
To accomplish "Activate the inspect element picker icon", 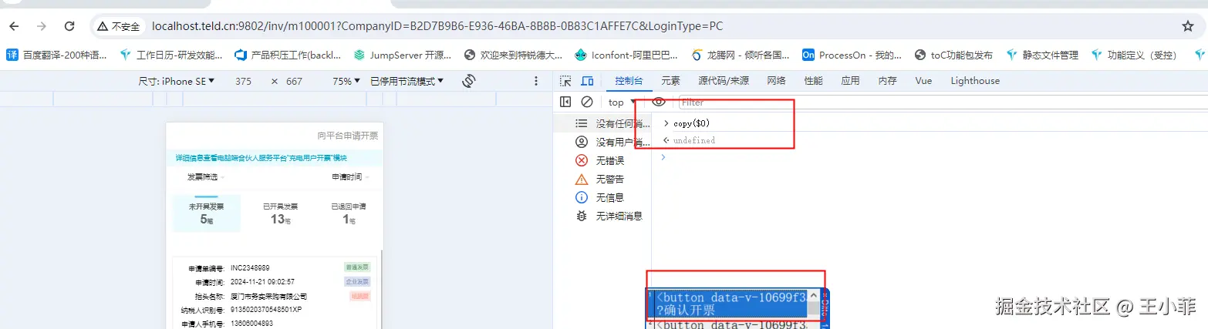I will (565, 81).
